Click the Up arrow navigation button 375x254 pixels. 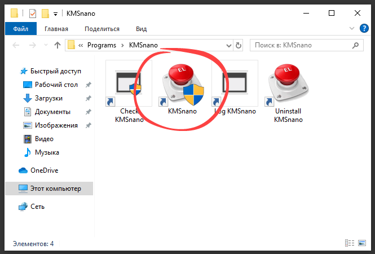pyautogui.click(x=57, y=45)
